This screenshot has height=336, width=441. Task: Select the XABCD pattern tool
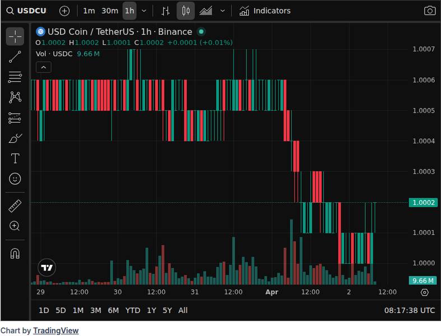15,97
